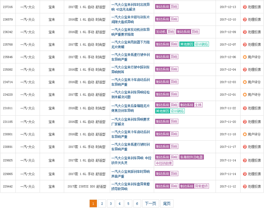The width and height of the screenshot is (264, 208).
Task: Click 尾页 last page button
Action: tap(167, 203)
